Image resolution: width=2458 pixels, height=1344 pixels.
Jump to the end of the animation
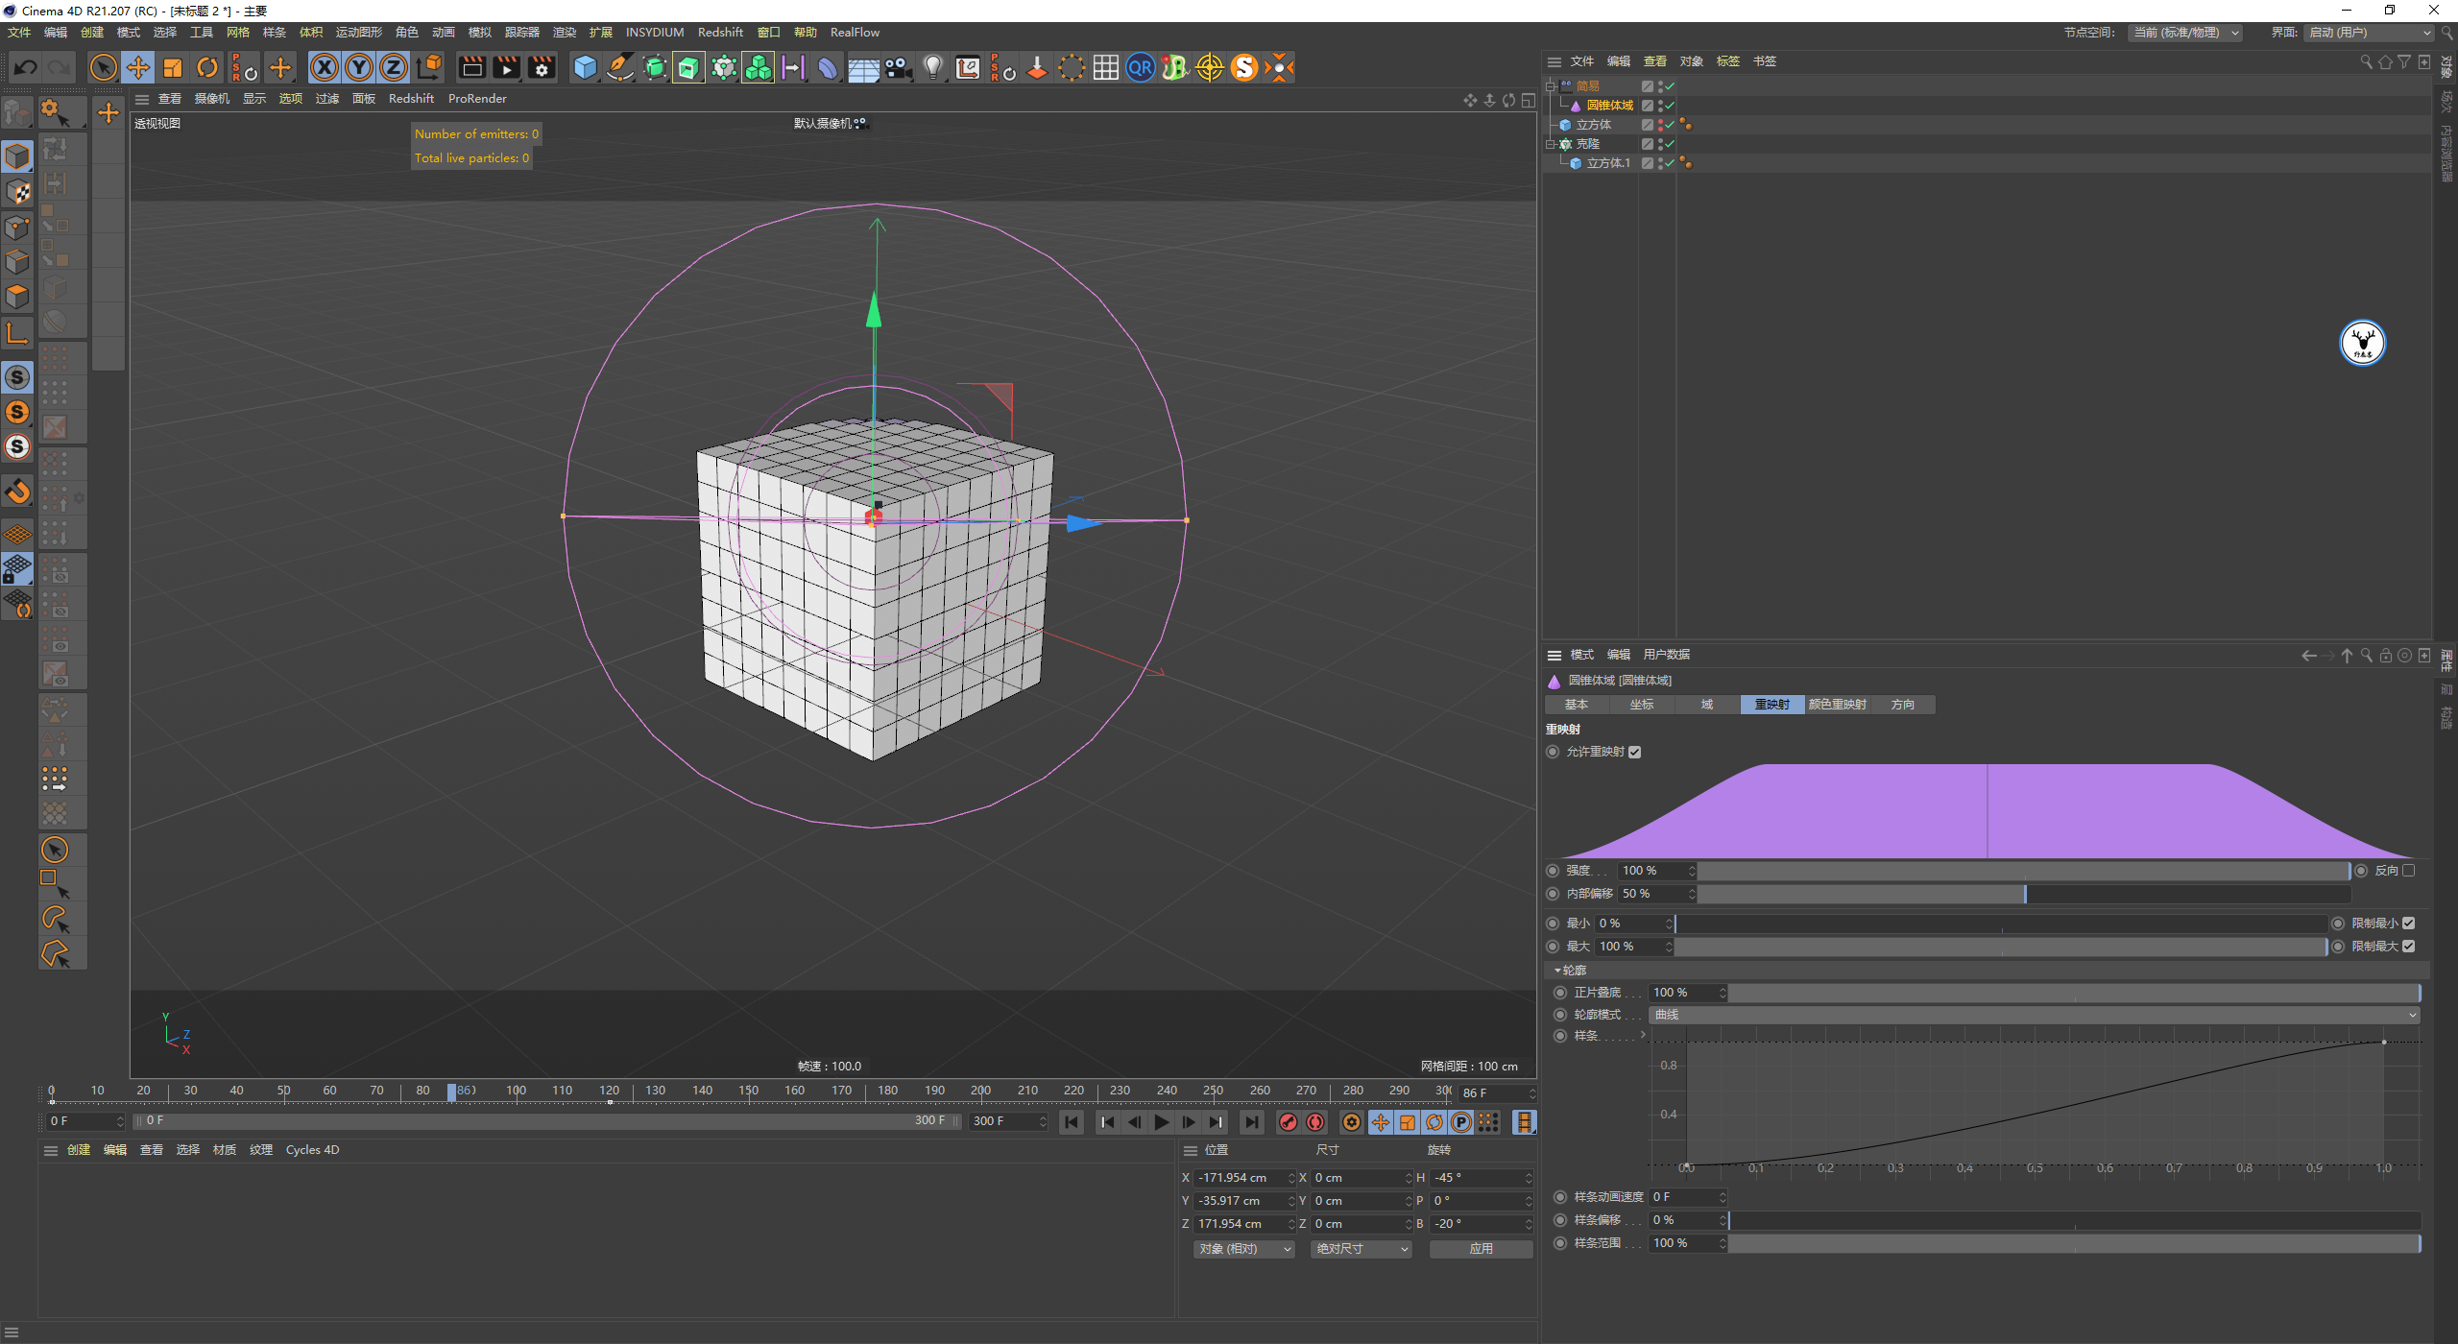click(1251, 1122)
